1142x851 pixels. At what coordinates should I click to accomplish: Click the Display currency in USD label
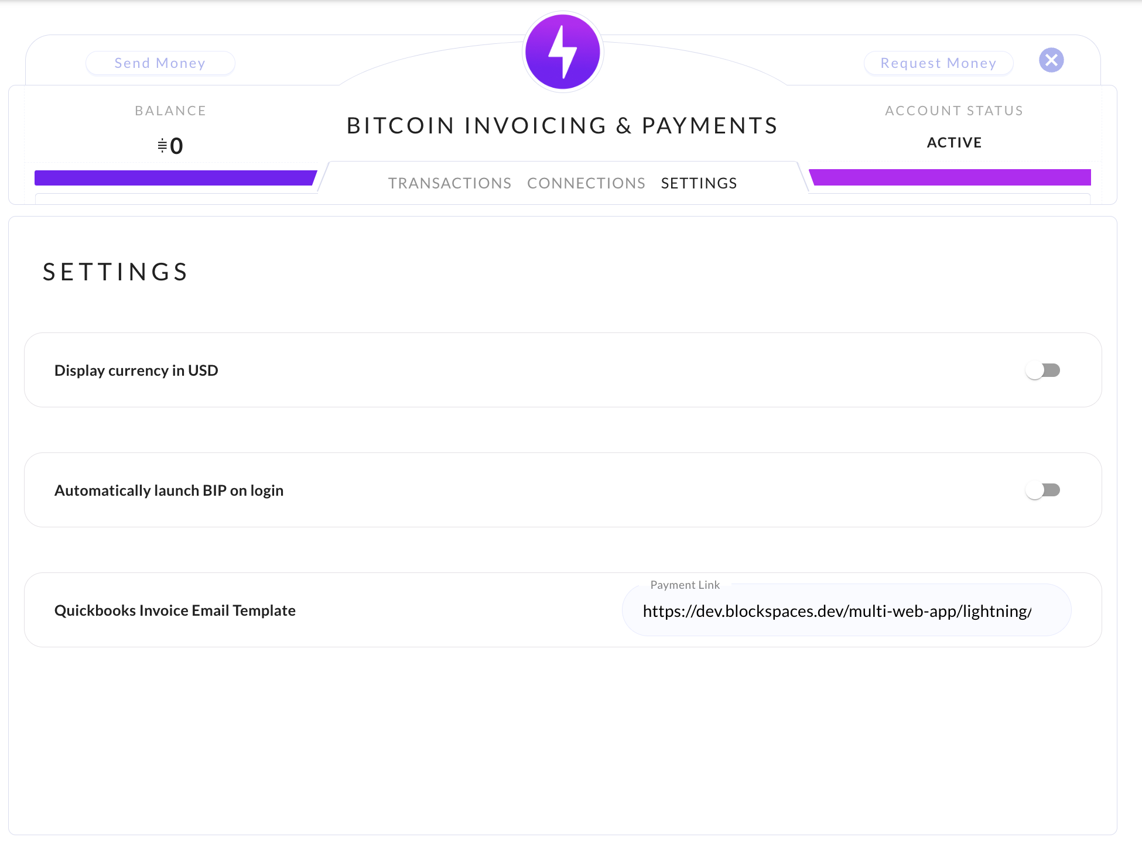click(x=136, y=370)
